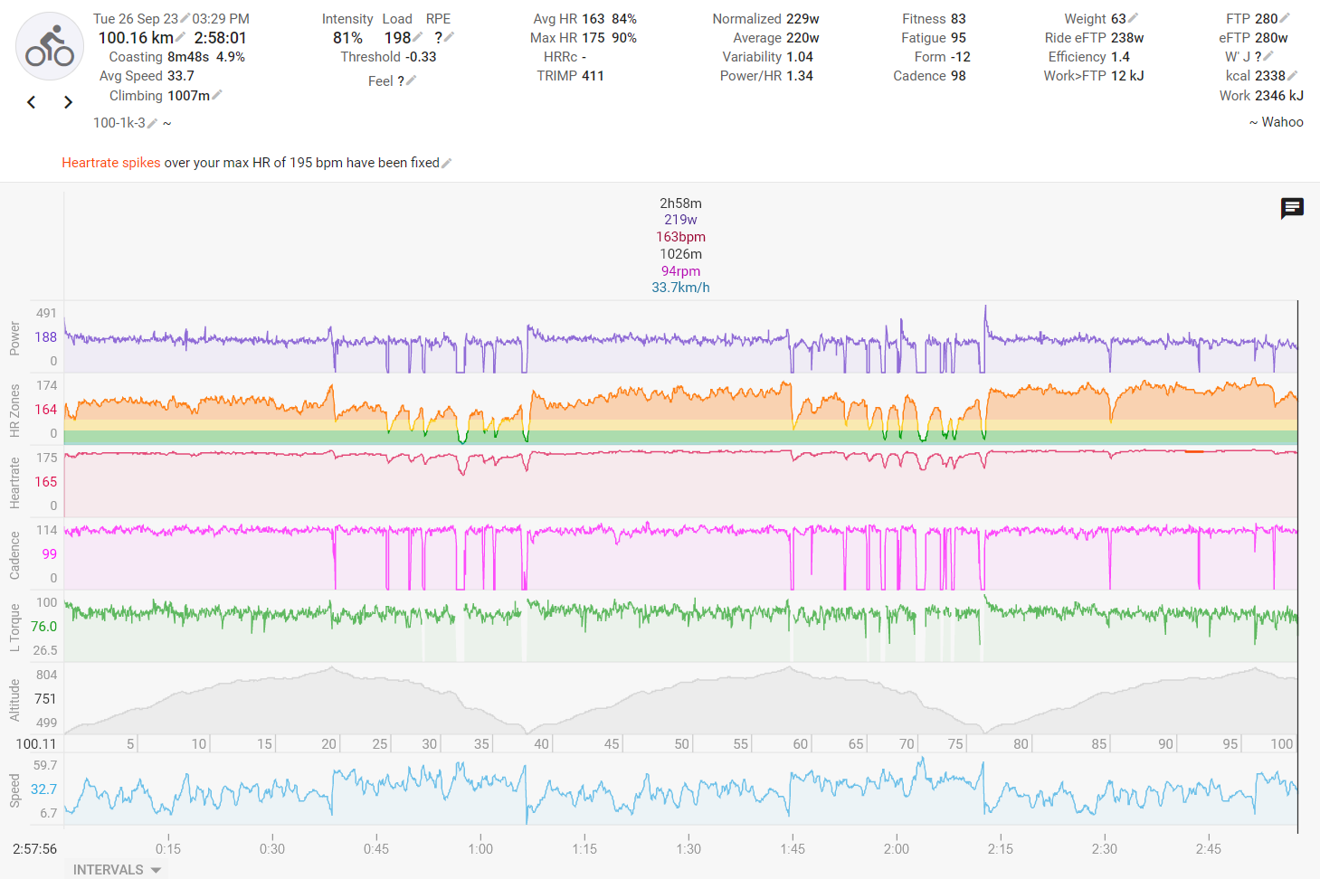Set RPE using its pencil icon

[449, 38]
